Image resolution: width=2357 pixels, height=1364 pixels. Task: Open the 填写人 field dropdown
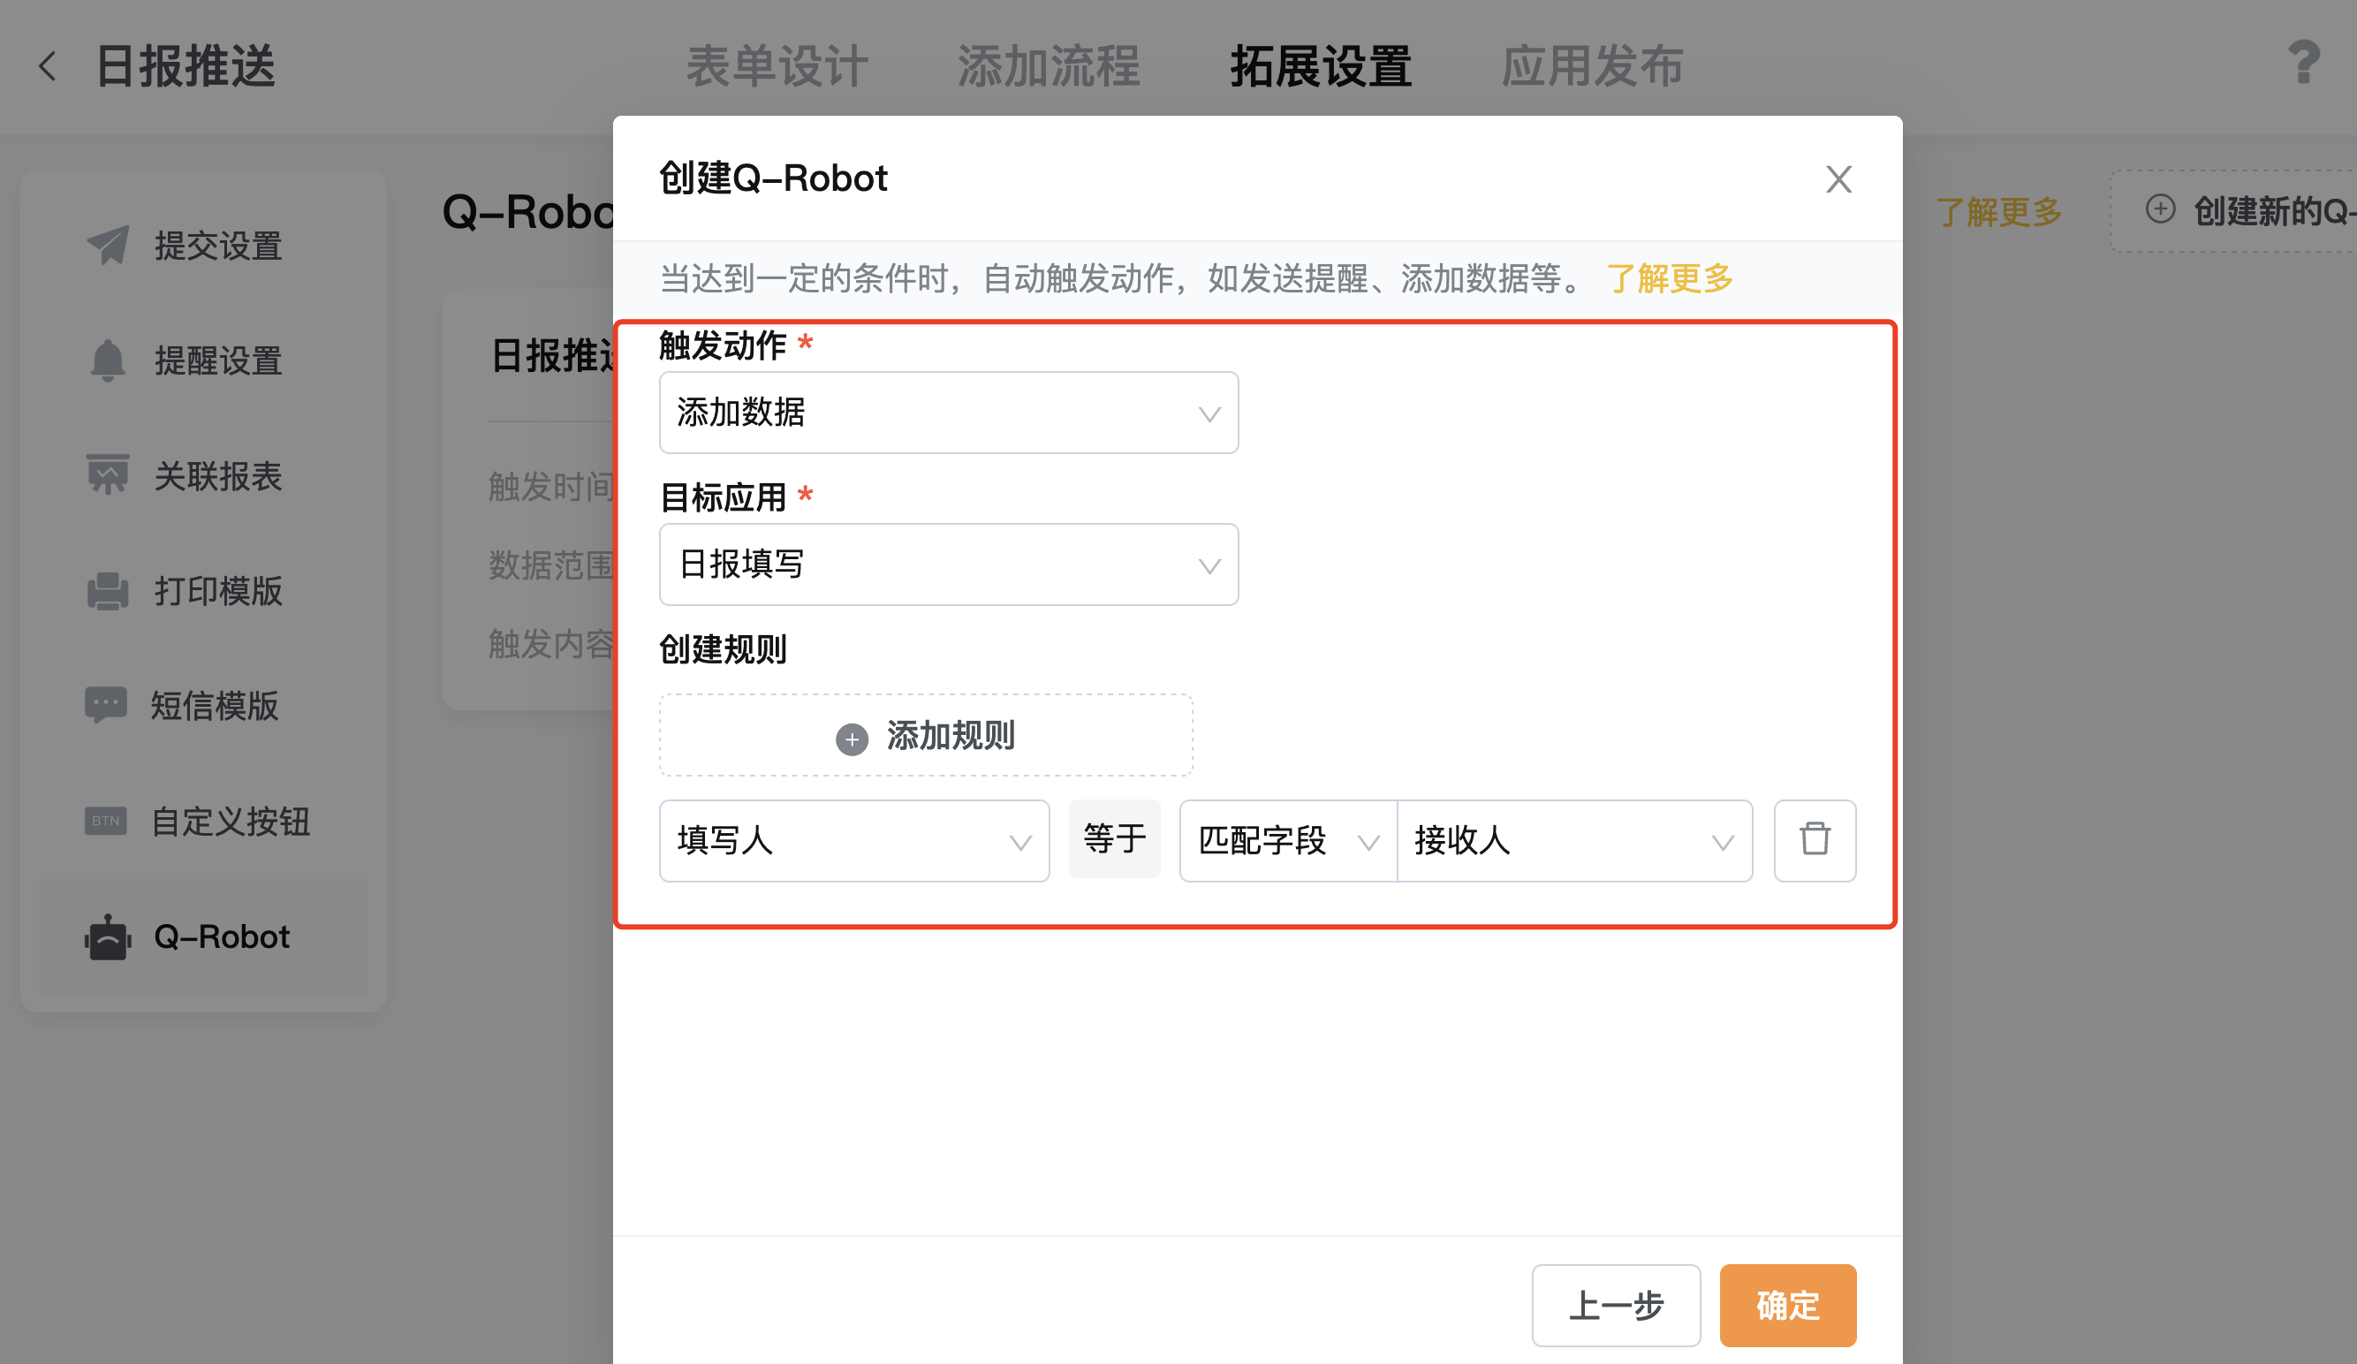[x=854, y=840]
